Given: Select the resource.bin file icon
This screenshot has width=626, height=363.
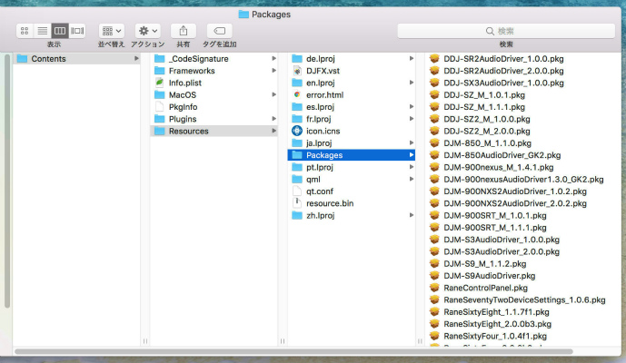Looking at the screenshot, I should tap(297, 203).
